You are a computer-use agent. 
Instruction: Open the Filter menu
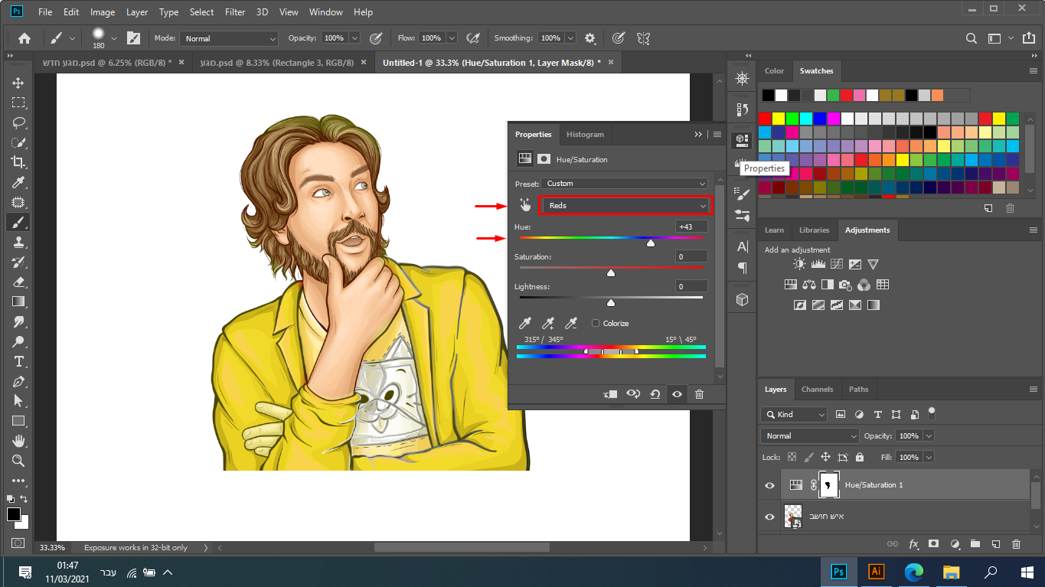(235, 12)
